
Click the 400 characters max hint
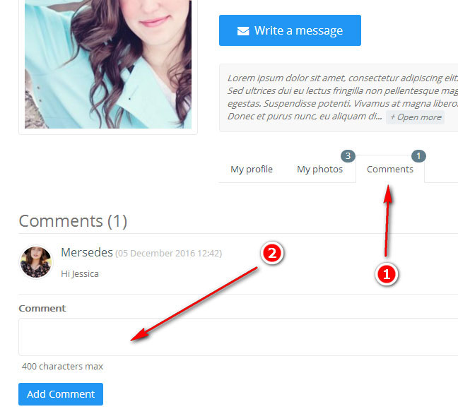pyautogui.click(x=62, y=367)
